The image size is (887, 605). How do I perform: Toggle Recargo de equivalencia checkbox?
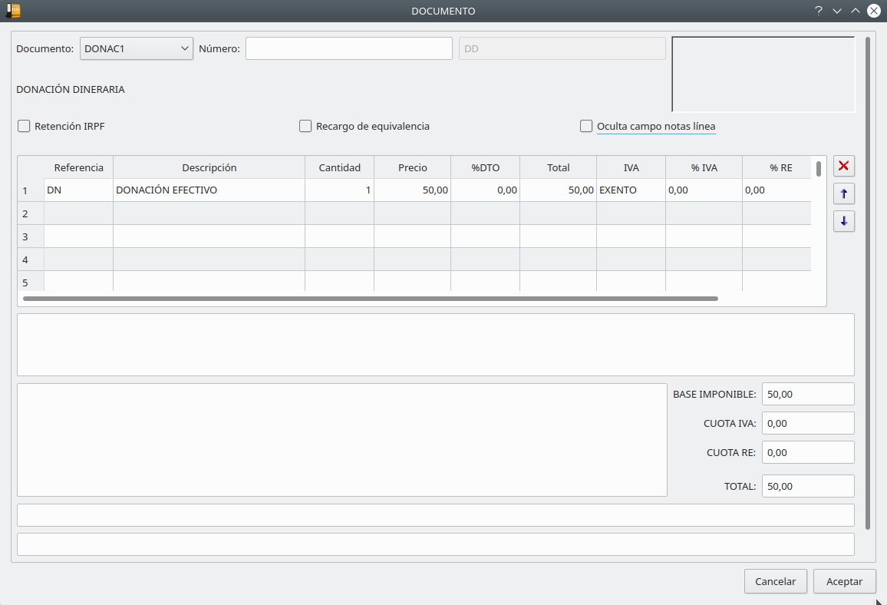point(305,126)
